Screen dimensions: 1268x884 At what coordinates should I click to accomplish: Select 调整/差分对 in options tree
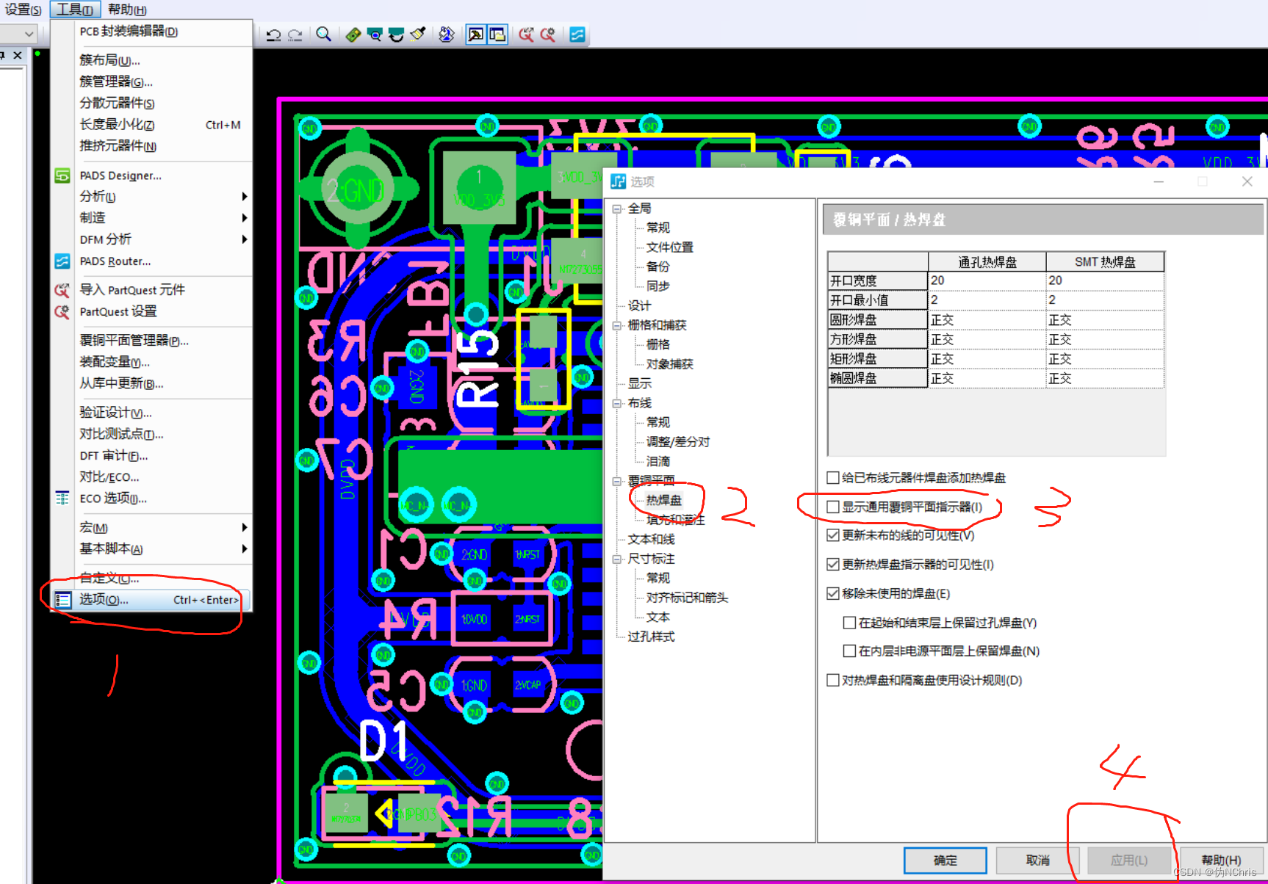tap(678, 442)
